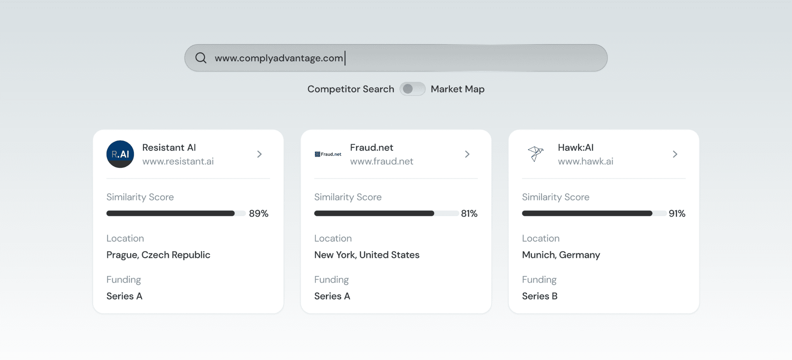Screen dimensions: 792x360
Task: Follow the www.fraud.net website link
Action: tap(382, 161)
